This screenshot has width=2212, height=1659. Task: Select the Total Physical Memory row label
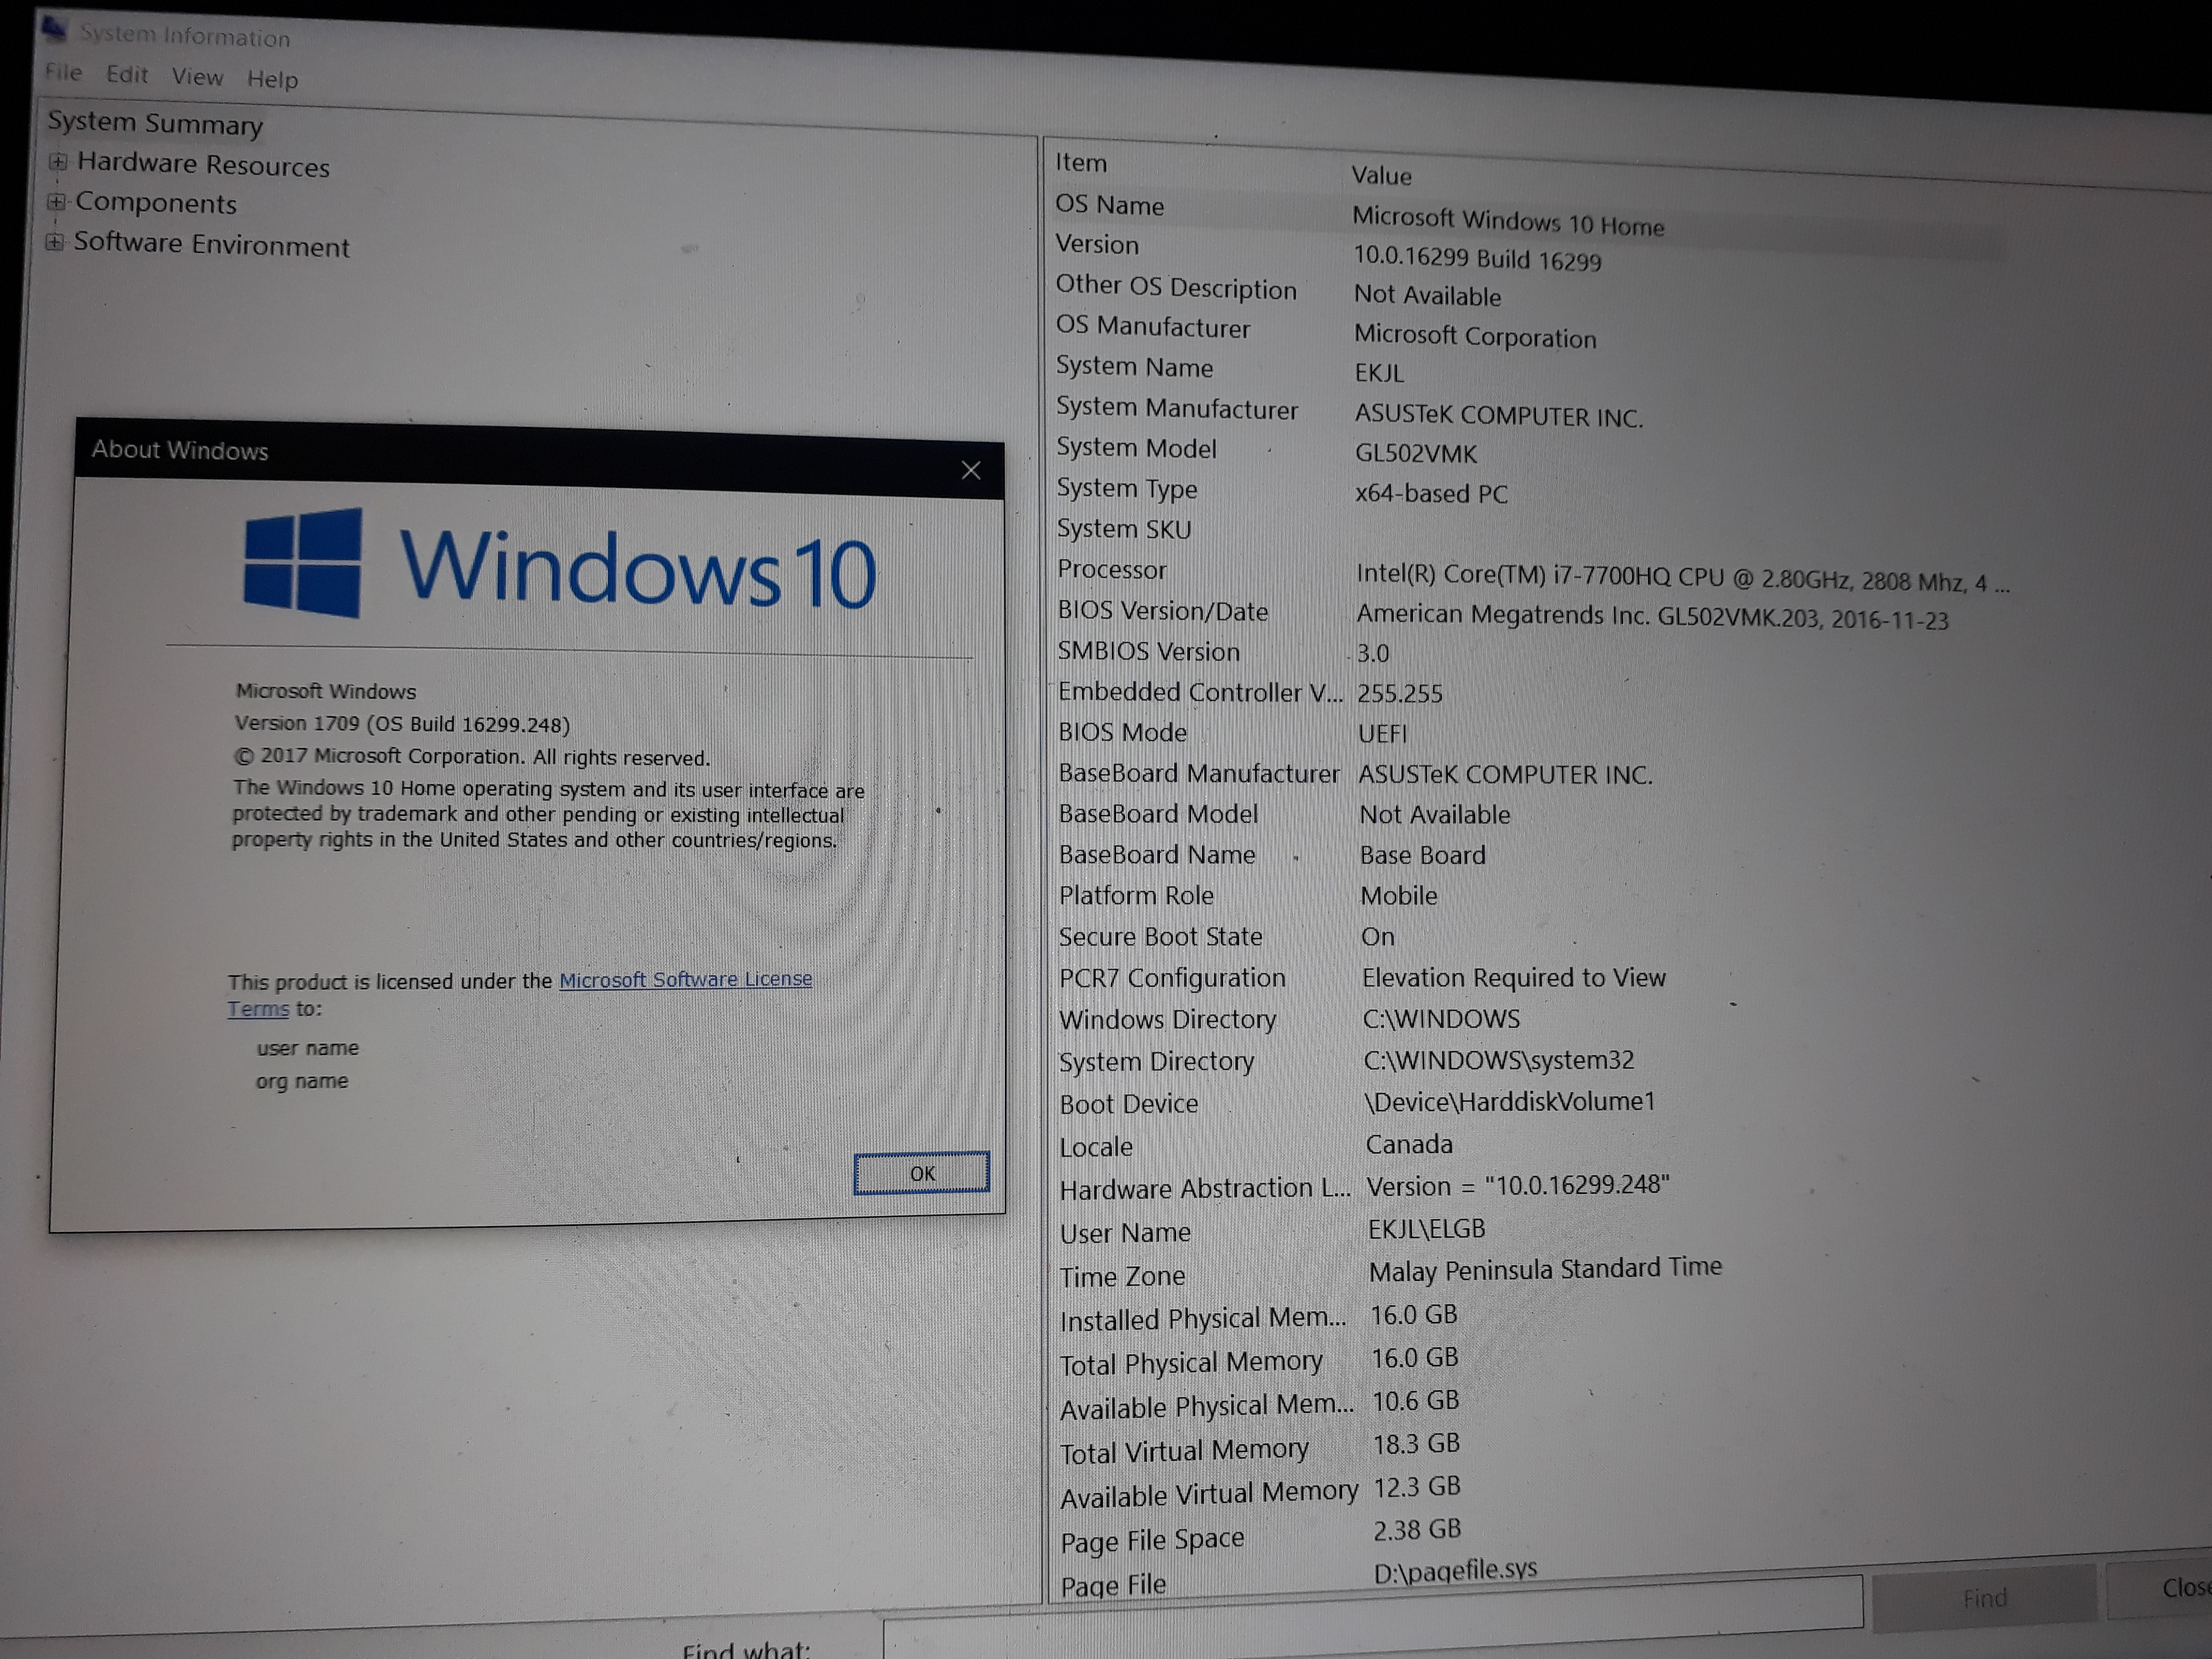pos(1191,1364)
